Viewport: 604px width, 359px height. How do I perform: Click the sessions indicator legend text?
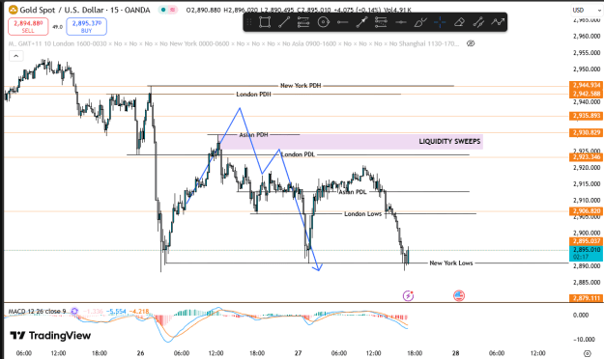(234, 43)
